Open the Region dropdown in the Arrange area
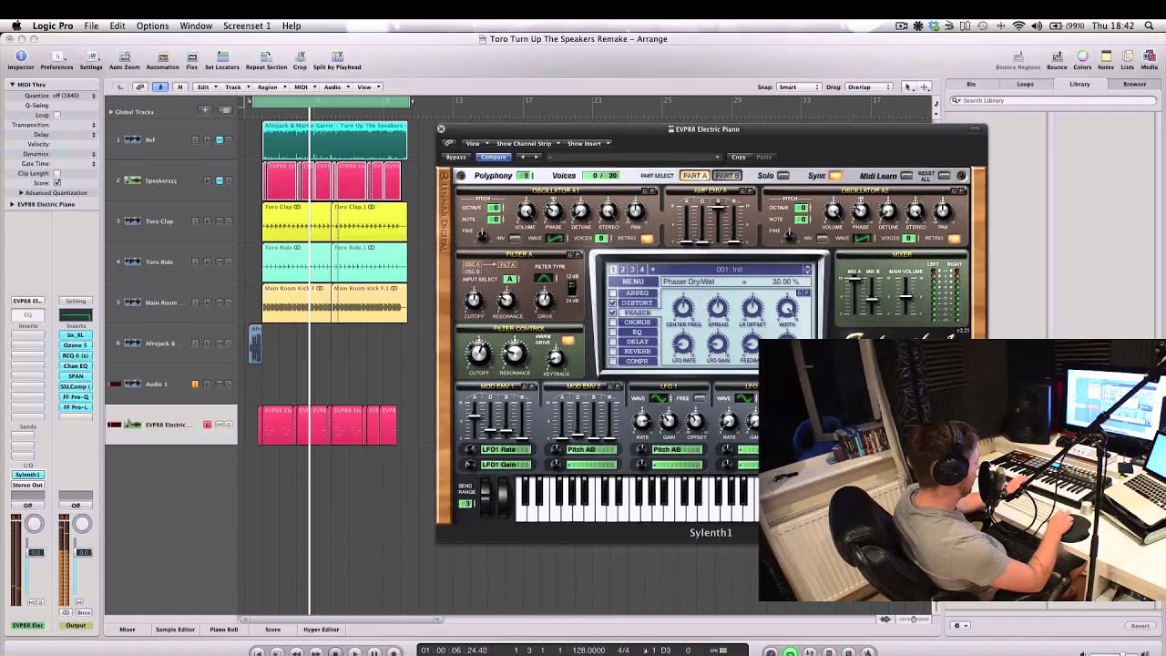 pos(271,87)
